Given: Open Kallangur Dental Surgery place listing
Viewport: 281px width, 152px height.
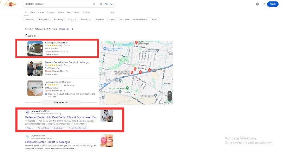Looking at the screenshot, I should click(x=58, y=82).
